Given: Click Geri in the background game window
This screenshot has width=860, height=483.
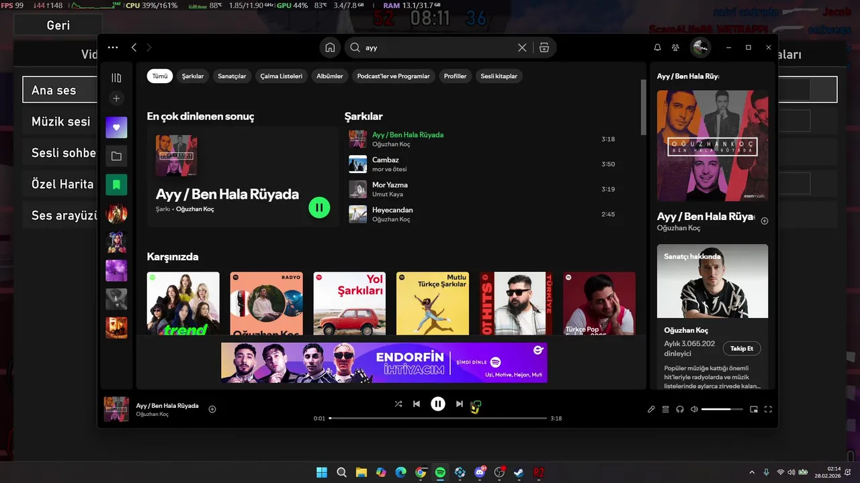Looking at the screenshot, I should (x=58, y=25).
